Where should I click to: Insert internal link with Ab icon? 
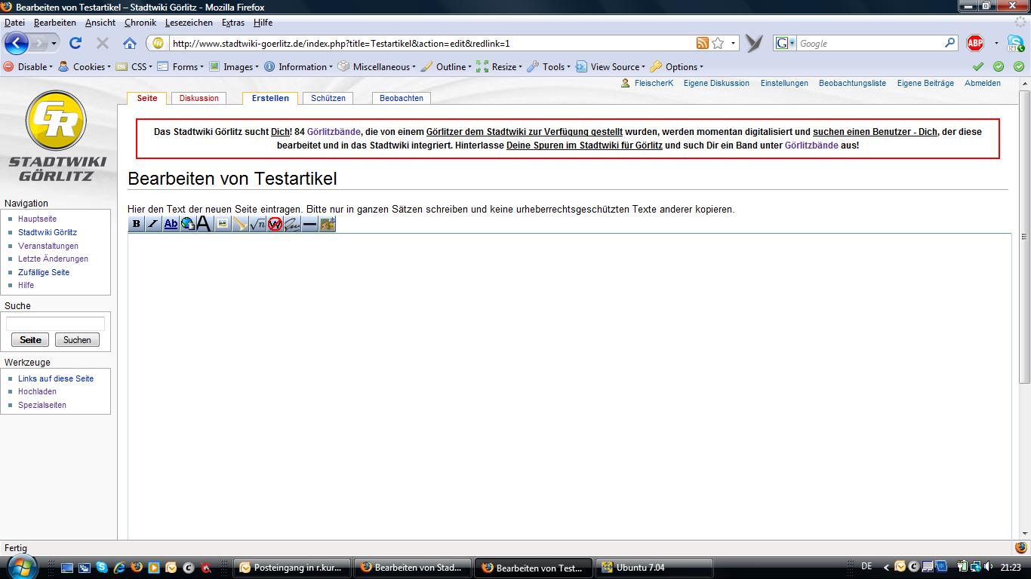[x=171, y=224]
